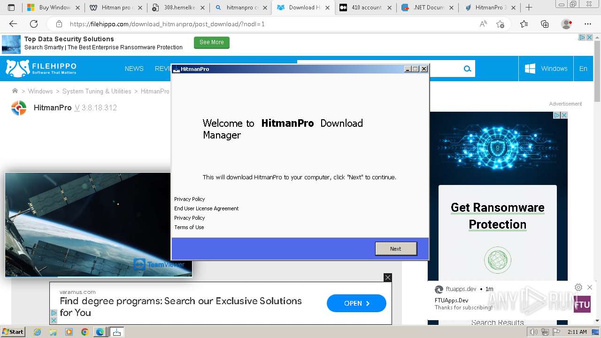Open the tab actions menu icon
Viewport: 601px width, 338px height.
click(11, 8)
